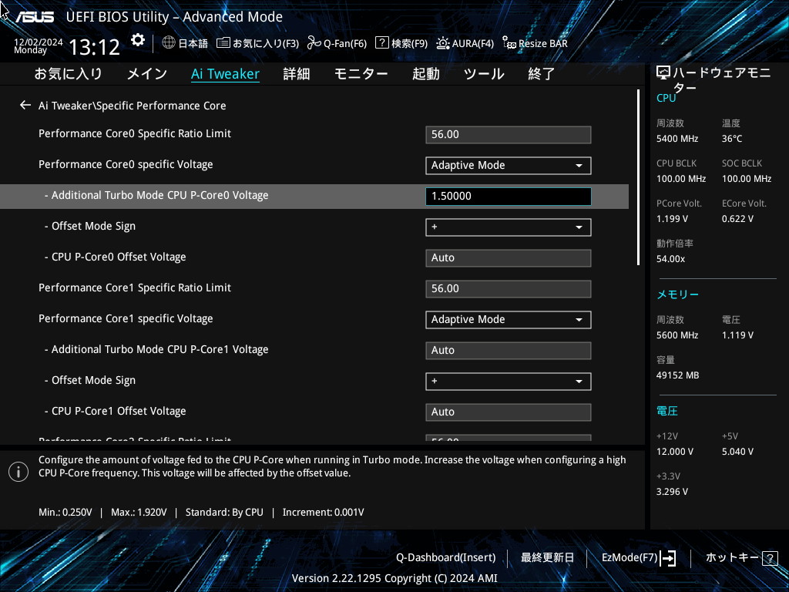
Task: Toggle Resize BAR icon
Action: 509,43
